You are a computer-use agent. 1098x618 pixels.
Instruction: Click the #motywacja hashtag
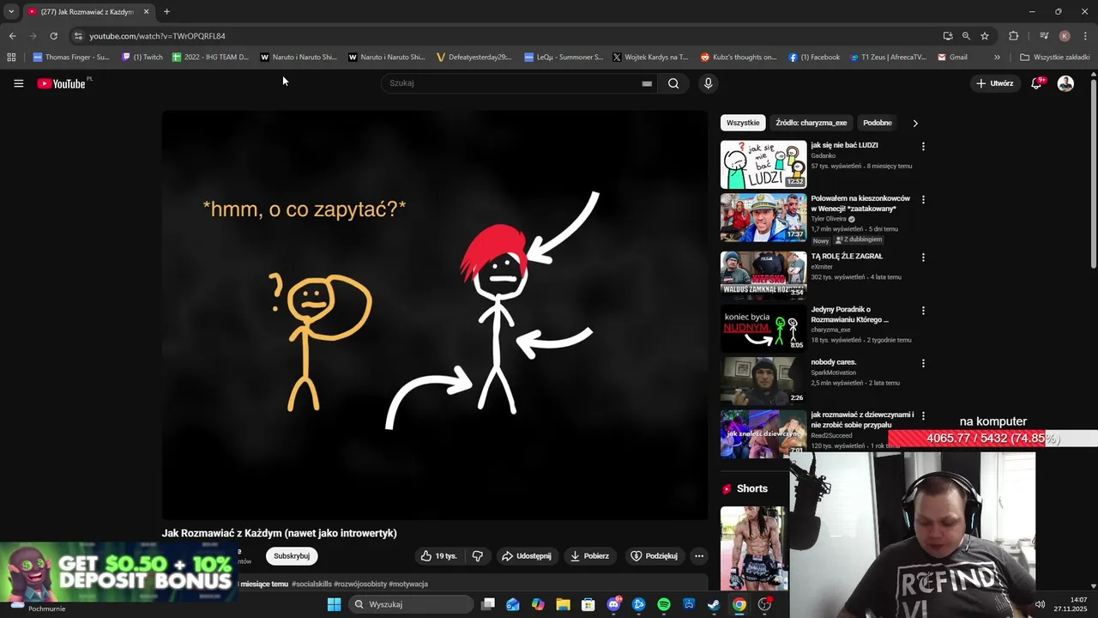coord(408,584)
